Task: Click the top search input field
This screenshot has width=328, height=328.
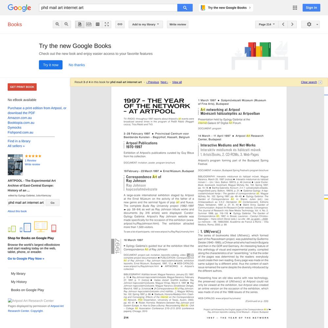Action: tap(108, 8)
